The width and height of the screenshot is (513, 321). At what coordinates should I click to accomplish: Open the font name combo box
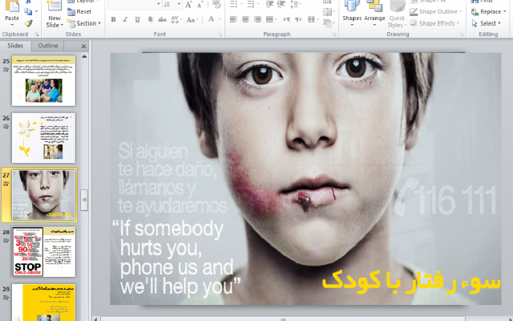134,4
